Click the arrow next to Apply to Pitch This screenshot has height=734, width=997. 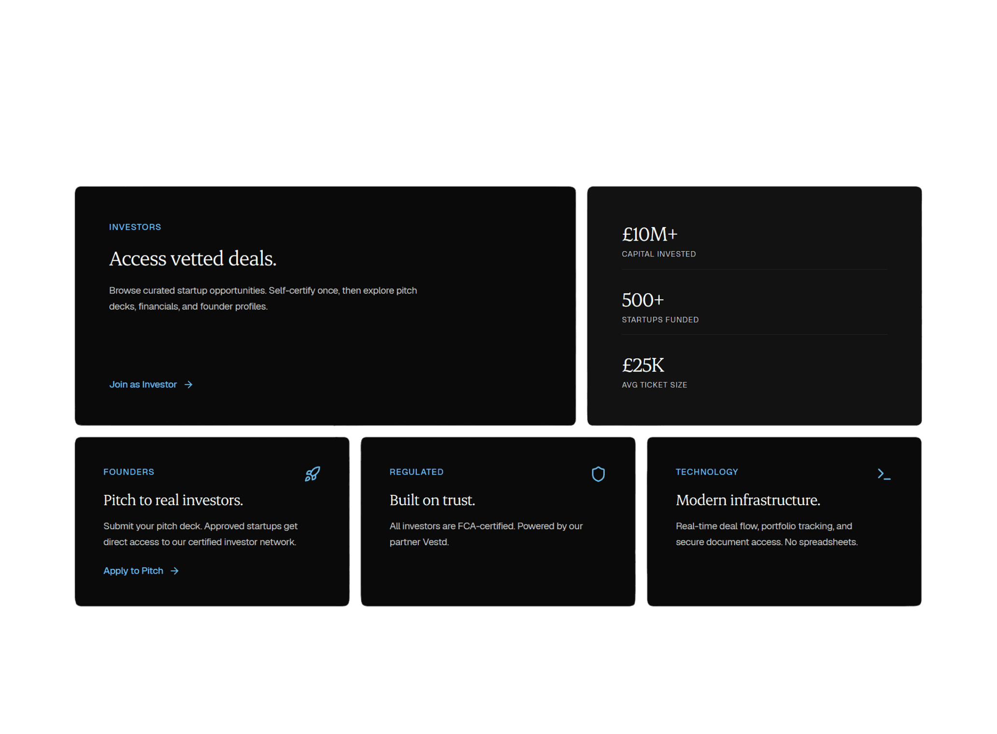pyautogui.click(x=175, y=571)
